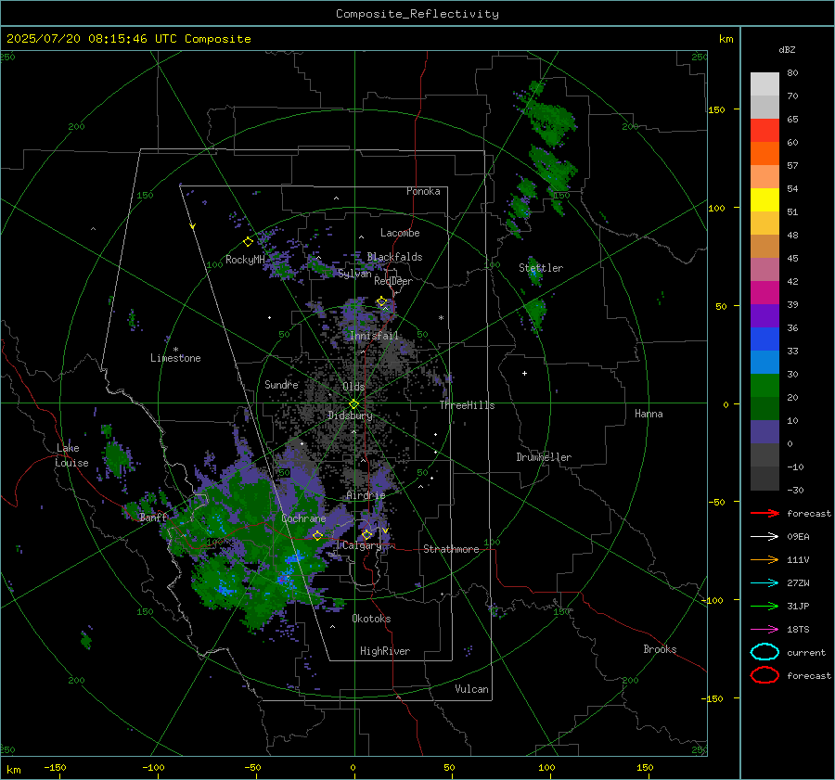Click the red forecast arrow in legend
Viewport: 835px width, 780px height.
(x=764, y=513)
